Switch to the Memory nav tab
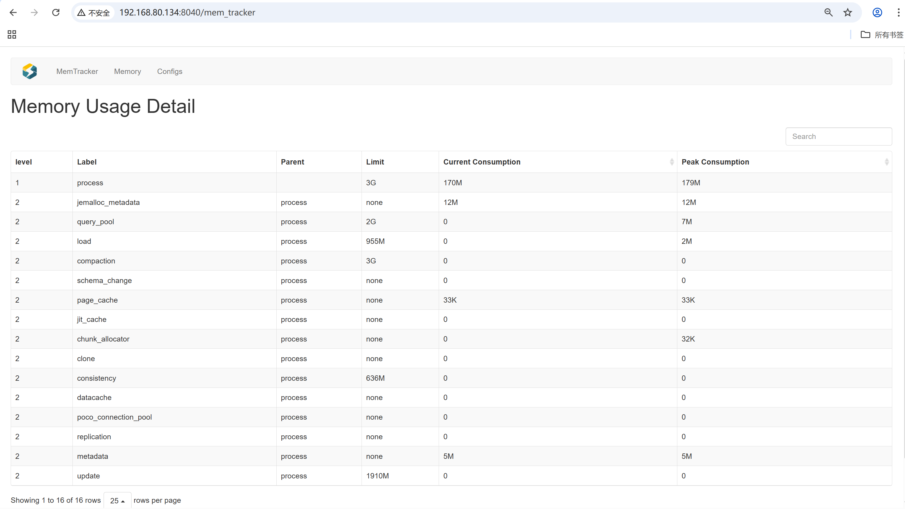Image resolution: width=905 pixels, height=509 pixels. [128, 71]
